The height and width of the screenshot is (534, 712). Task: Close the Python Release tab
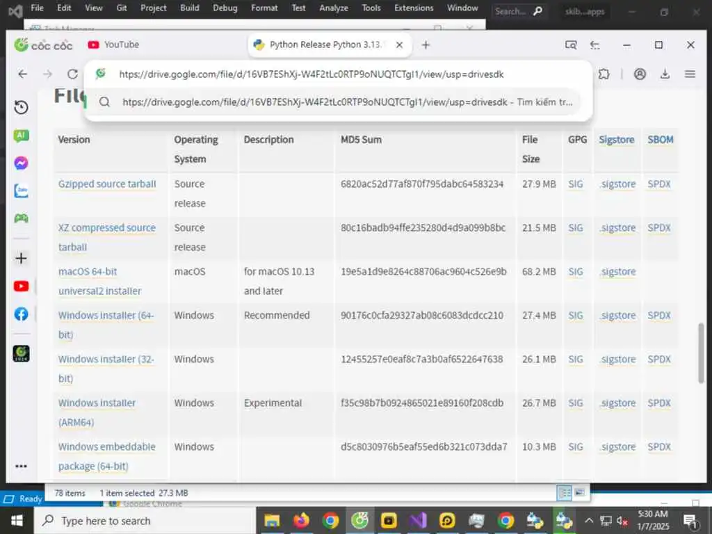(x=399, y=45)
